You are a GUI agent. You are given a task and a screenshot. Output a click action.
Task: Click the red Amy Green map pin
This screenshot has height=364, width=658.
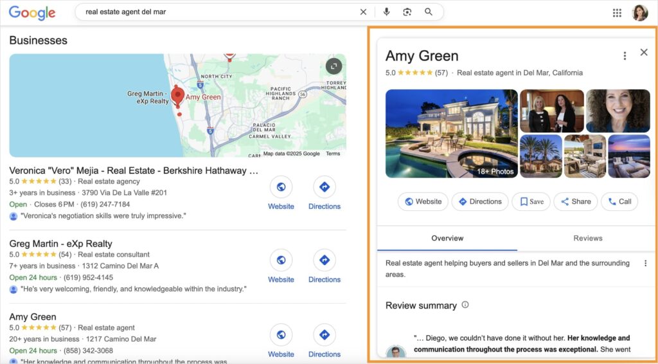click(x=177, y=96)
